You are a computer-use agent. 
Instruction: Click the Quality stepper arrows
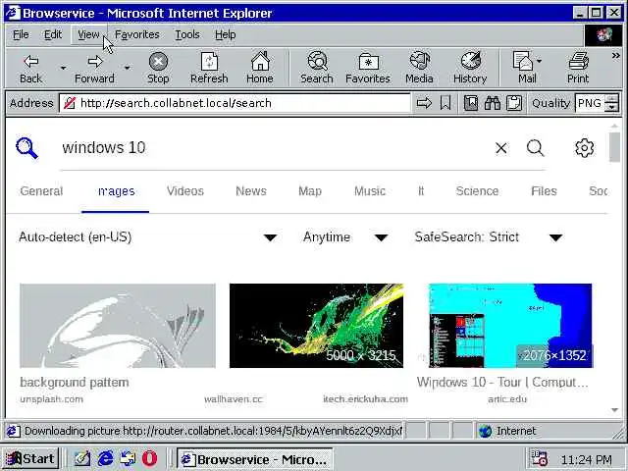click(x=611, y=103)
